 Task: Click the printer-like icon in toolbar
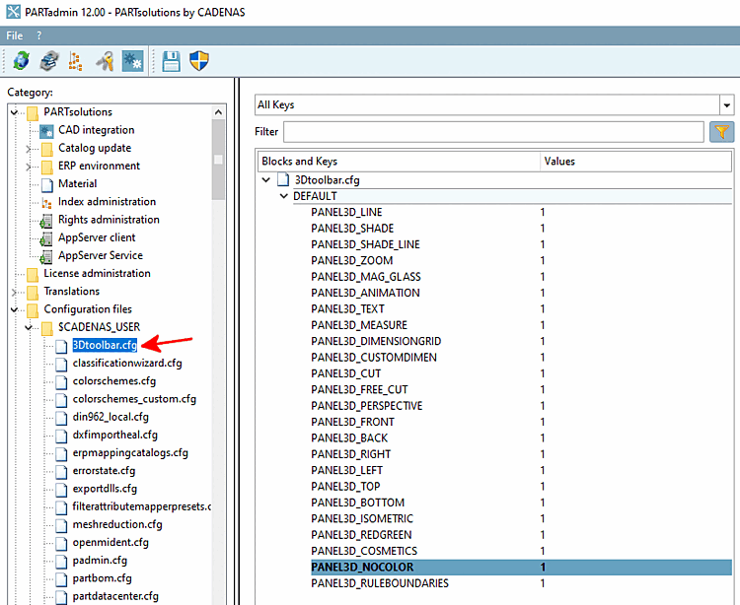pos(48,61)
